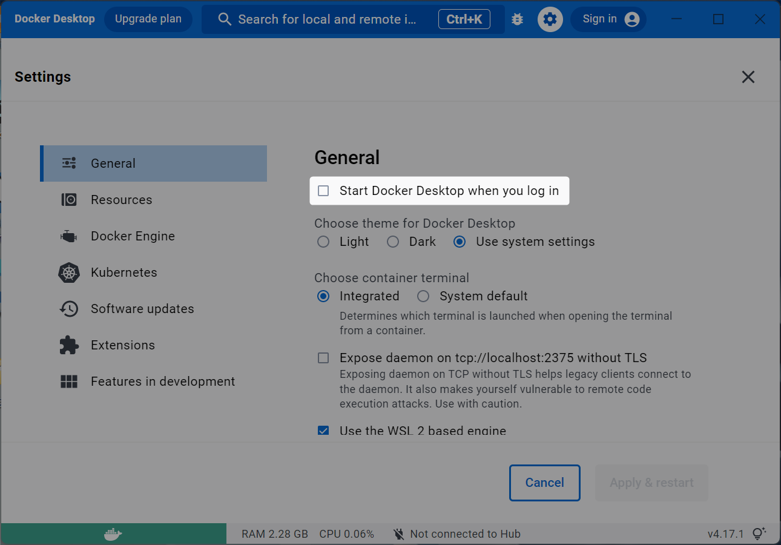Screen dimensions: 781x545
Task: Click the lightbulb tips icon
Action: 759,533
